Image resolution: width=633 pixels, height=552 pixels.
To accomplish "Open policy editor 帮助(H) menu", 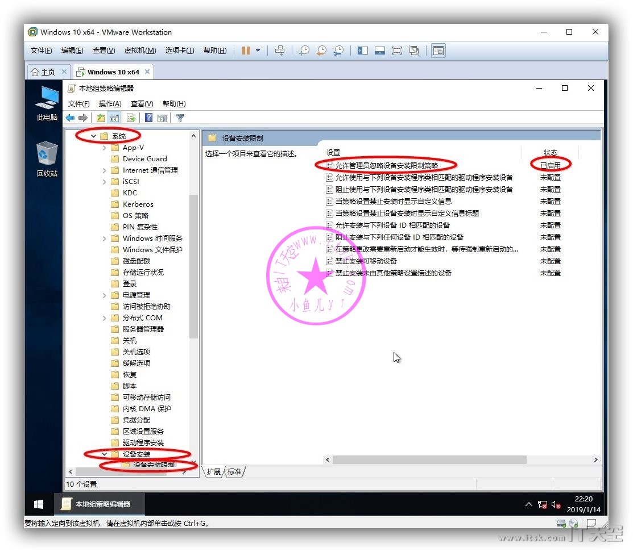I will tap(174, 103).
